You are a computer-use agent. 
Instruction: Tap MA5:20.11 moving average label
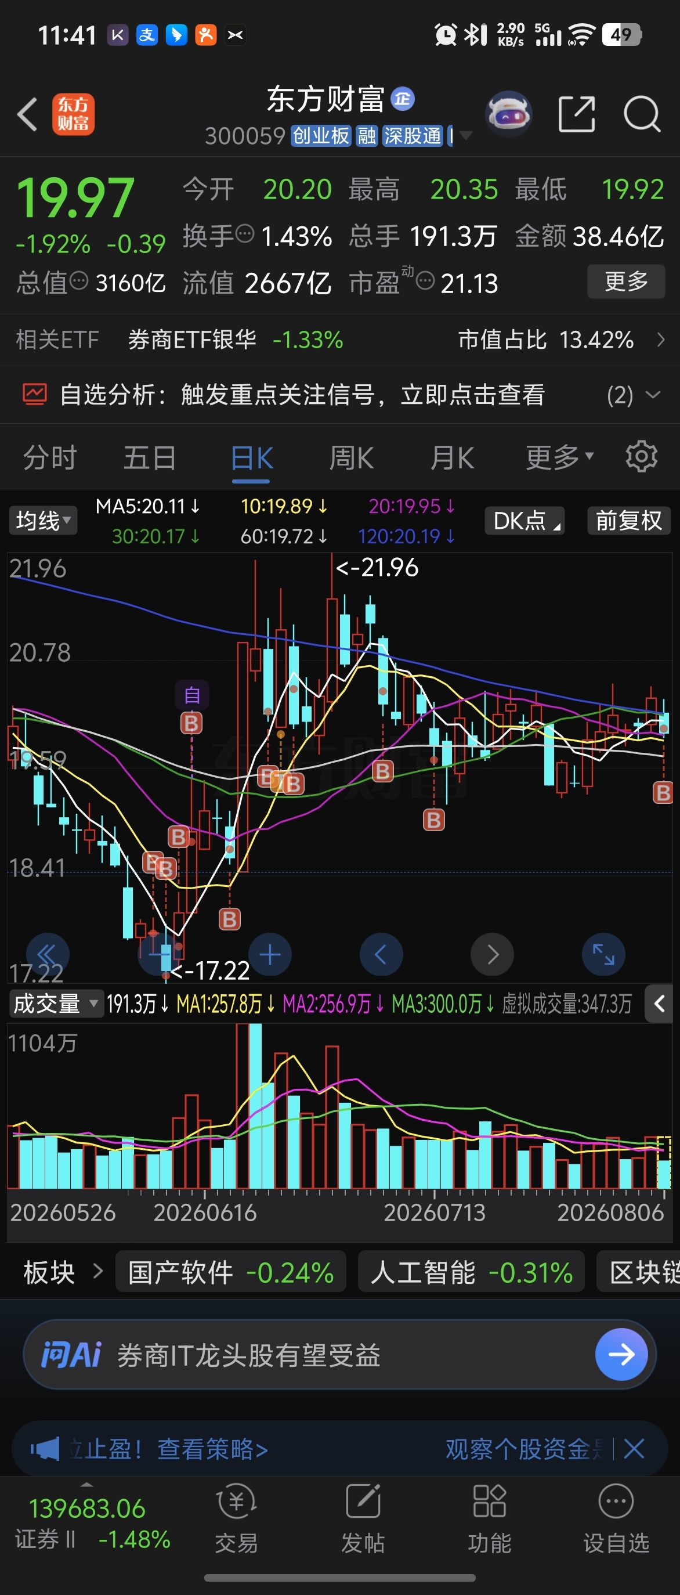click(x=147, y=507)
